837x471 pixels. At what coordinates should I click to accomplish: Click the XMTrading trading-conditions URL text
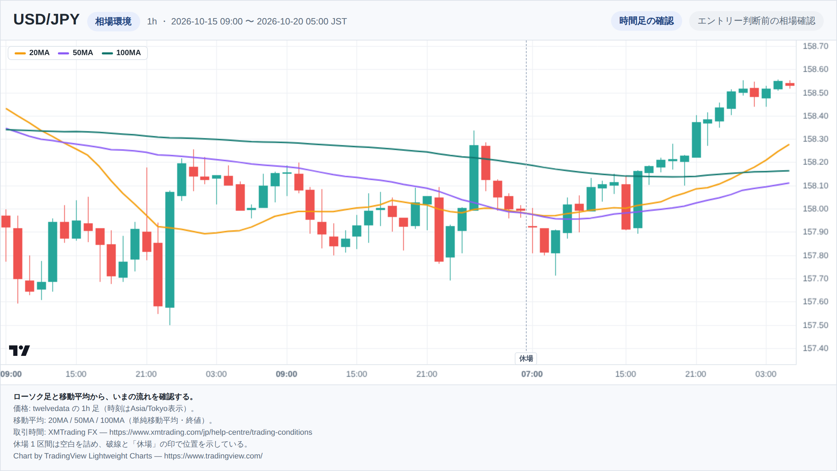point(211,432)
